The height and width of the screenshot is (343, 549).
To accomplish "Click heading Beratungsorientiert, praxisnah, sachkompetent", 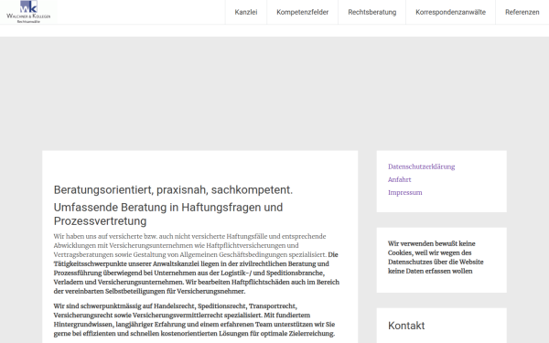I will point(173,189).
